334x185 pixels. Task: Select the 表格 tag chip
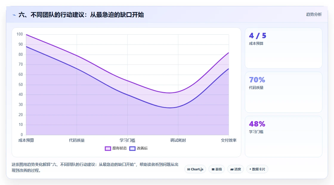217,169
